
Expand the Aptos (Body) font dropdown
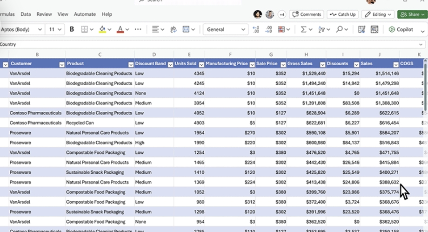(x=40, y=29)
